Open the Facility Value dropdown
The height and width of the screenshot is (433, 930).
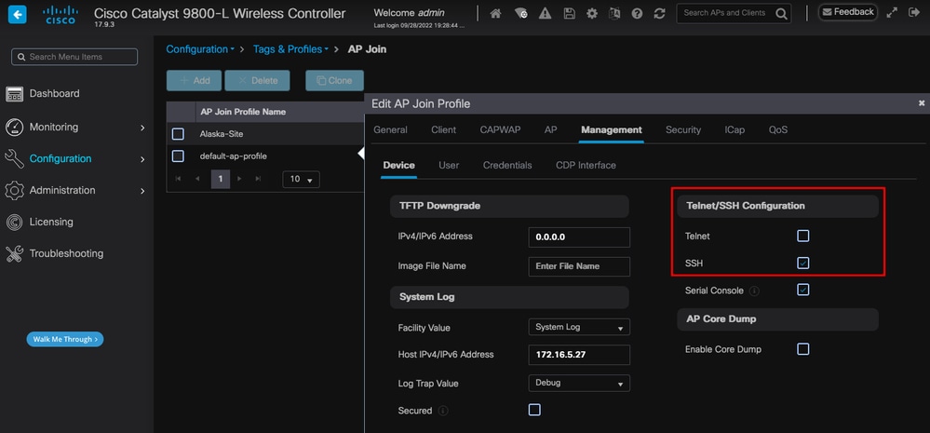(579, 328)
